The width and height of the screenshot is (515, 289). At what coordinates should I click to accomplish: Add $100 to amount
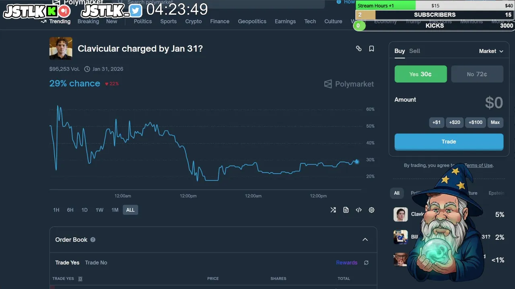point(475,122)
